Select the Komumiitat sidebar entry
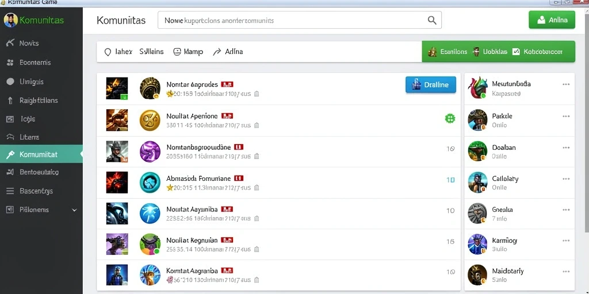 41,154
